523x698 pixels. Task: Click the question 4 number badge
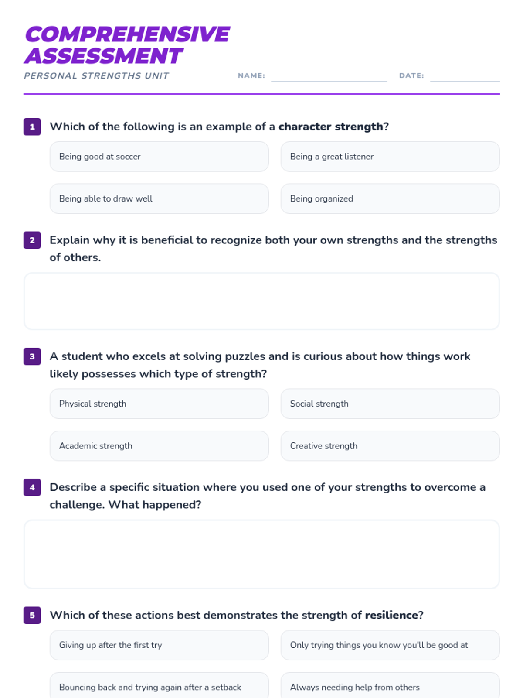point(32,487)
